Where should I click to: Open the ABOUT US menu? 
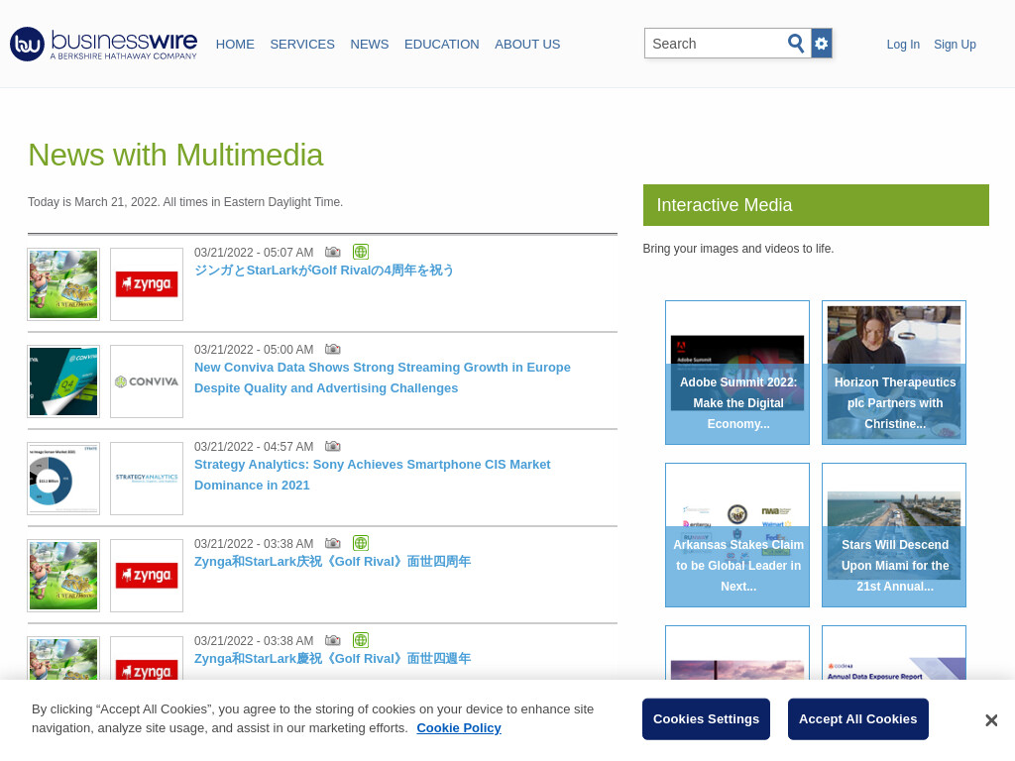point(527,44)
